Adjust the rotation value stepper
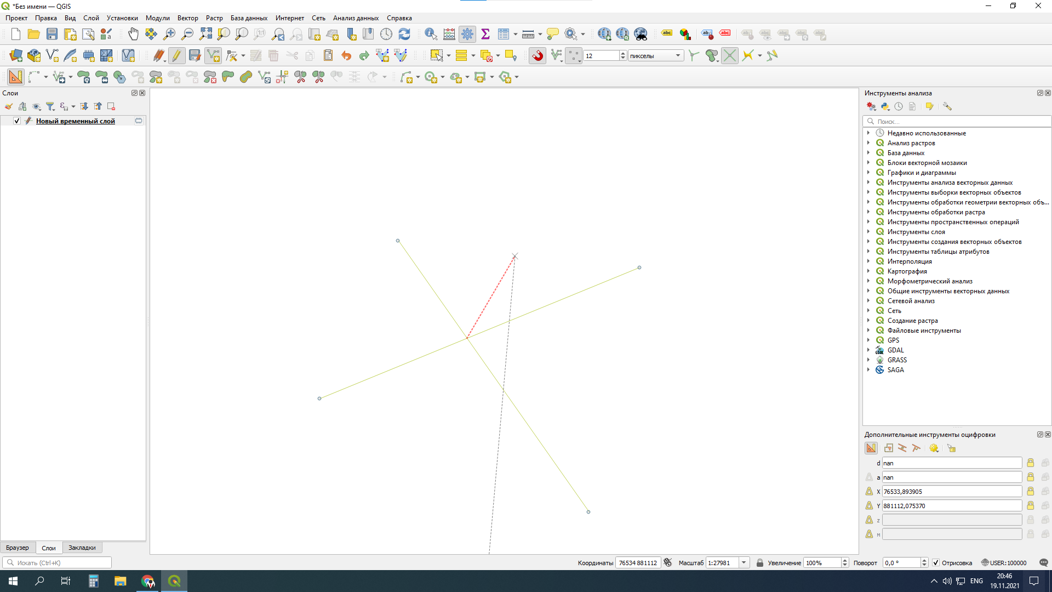Viewport: 1052px width, 592px height. click(x=925, y=562)
